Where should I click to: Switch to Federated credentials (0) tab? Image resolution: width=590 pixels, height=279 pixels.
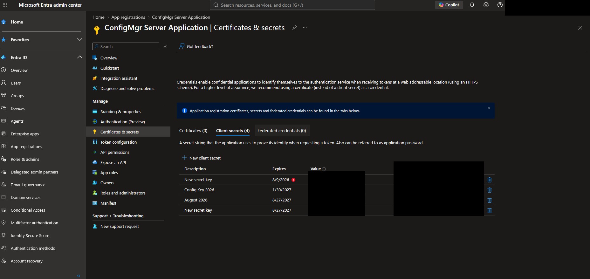pyautogui.click(x=282, y=131)
